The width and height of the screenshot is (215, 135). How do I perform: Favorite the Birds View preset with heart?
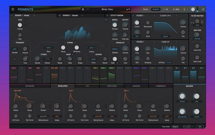pyautogui.click(x=88, y=9)
